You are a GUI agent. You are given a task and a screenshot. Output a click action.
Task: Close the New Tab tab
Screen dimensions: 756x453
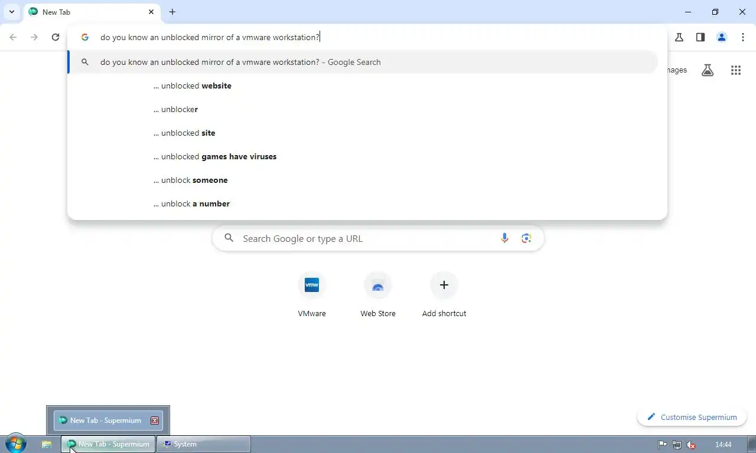[151, 12]
